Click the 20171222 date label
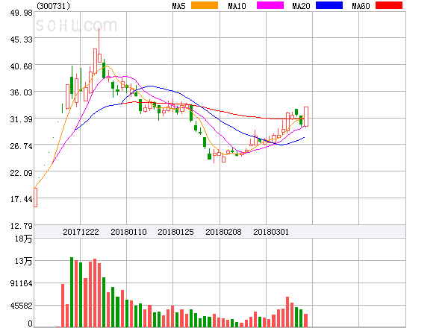Viewport: 448px width, 328px height. pyautogui.click(x=81, y=232)
